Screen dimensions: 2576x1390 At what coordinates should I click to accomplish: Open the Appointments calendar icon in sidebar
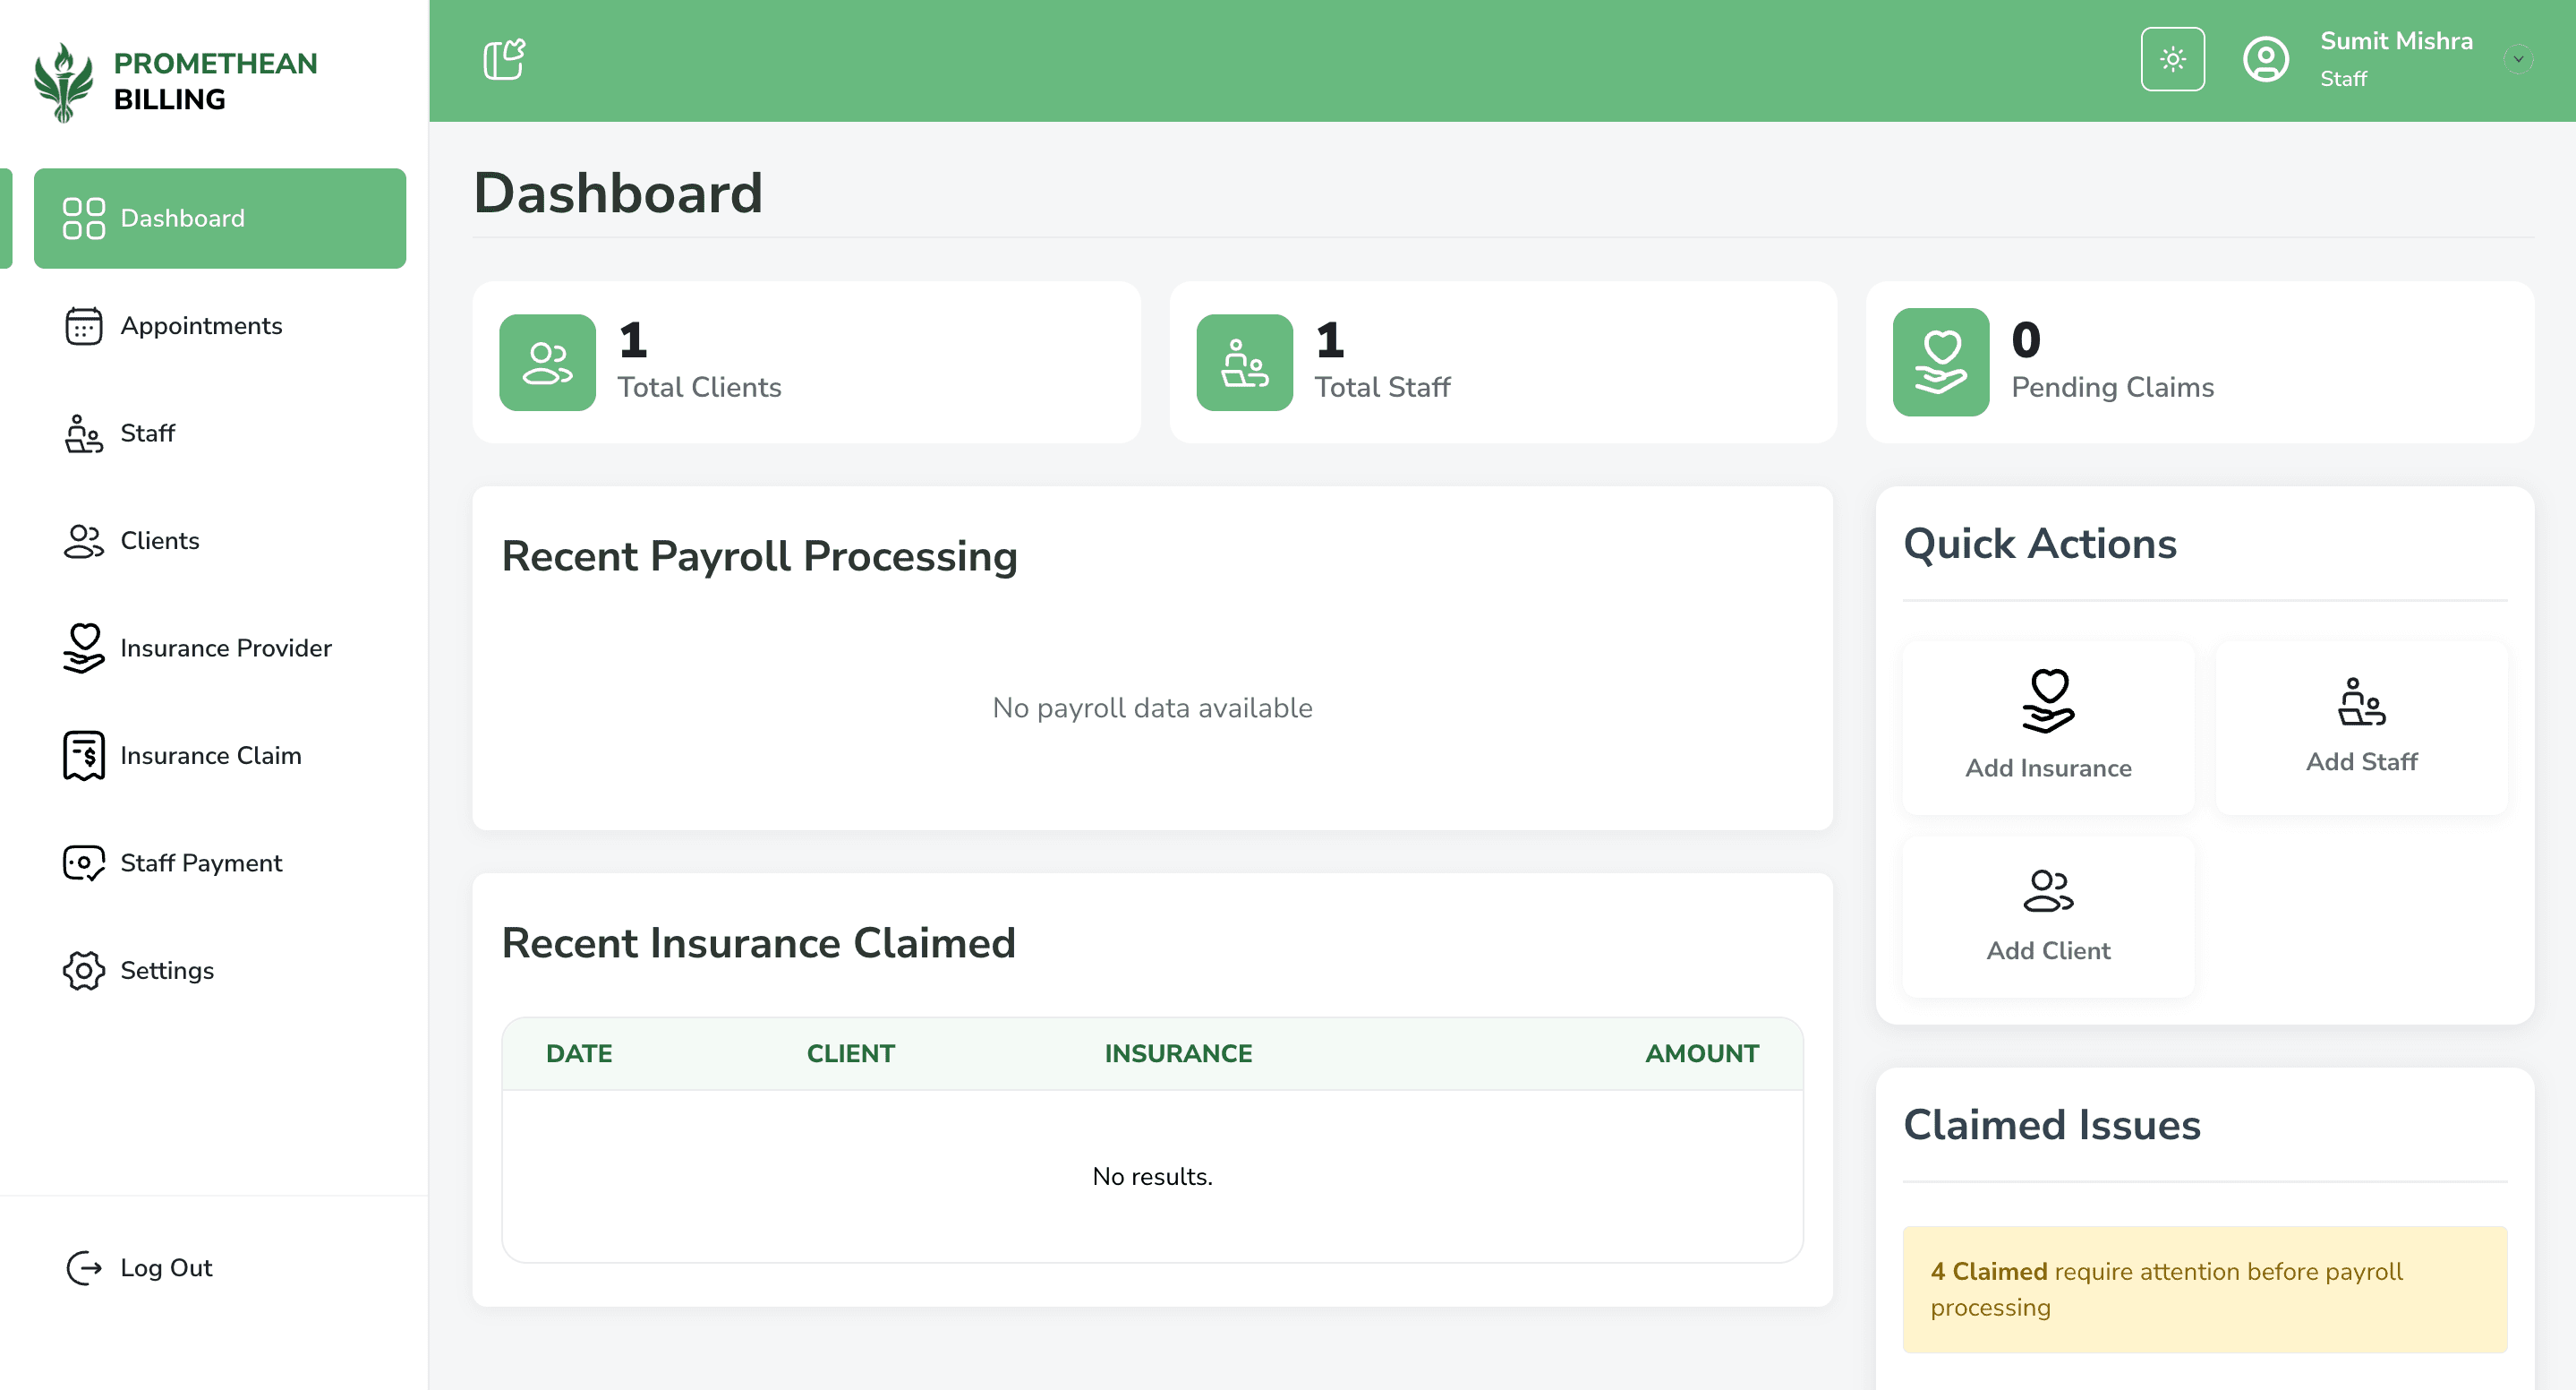84,325
